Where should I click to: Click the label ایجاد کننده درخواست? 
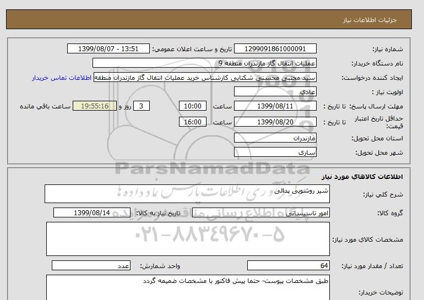point(372,78)
